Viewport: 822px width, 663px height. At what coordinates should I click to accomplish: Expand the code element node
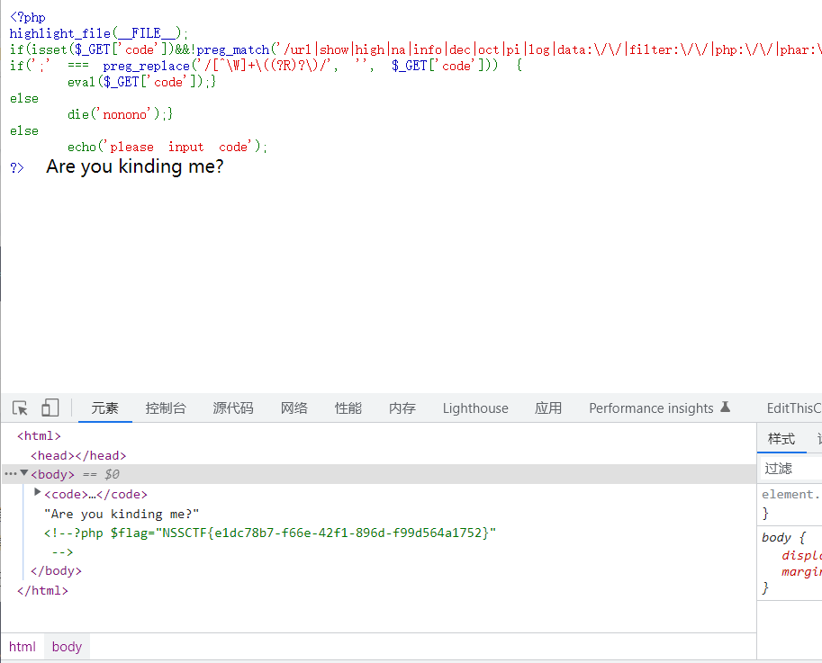38,492
